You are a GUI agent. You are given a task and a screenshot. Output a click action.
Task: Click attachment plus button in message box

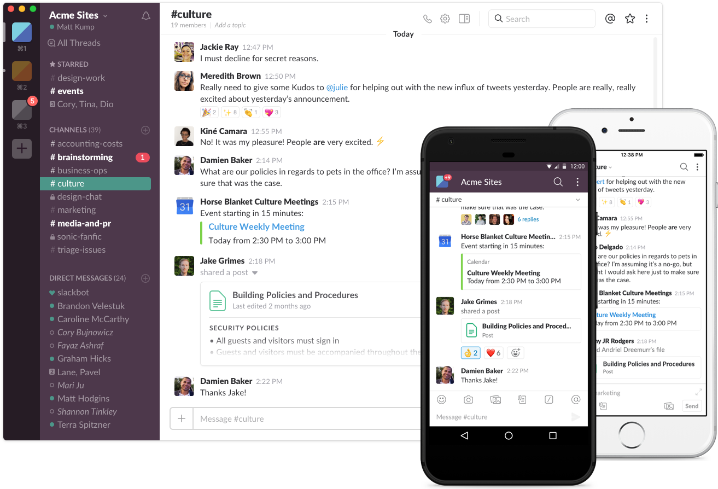point(182,418)
